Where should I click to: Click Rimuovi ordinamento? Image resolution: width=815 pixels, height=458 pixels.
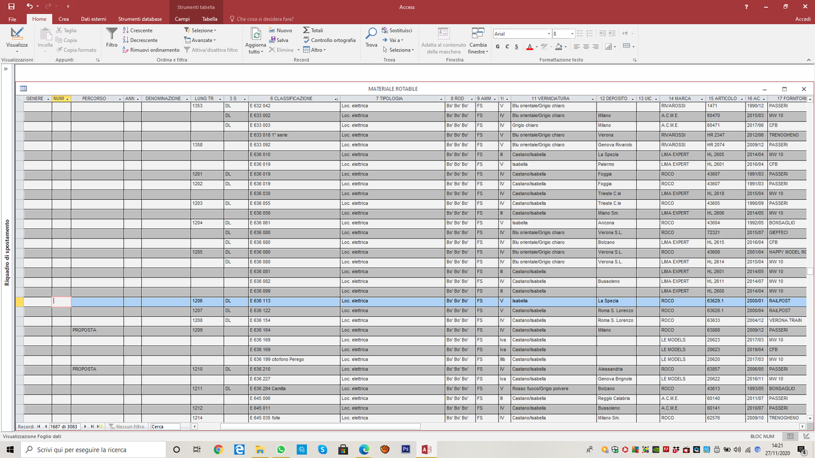[151, 50]
